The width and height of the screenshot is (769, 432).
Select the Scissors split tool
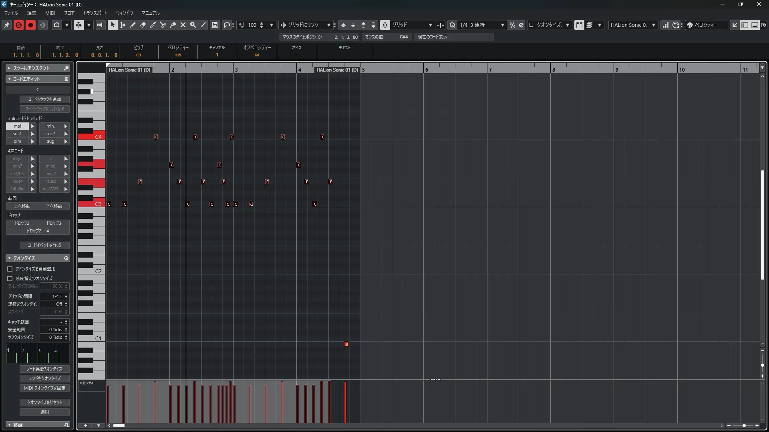[163, 25]
